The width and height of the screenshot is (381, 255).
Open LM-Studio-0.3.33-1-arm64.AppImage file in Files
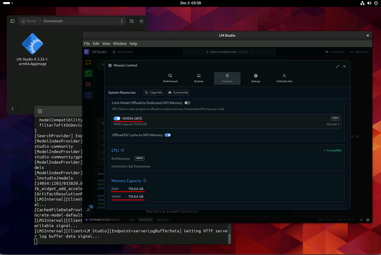pyautogui.click(x=32, y=50)
